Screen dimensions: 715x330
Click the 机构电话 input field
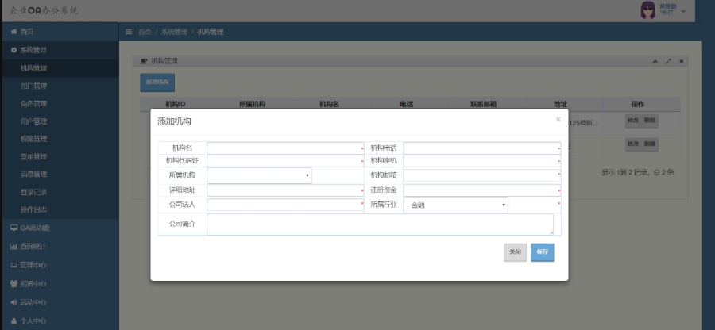pyautogui.click(x=482, y=148)
